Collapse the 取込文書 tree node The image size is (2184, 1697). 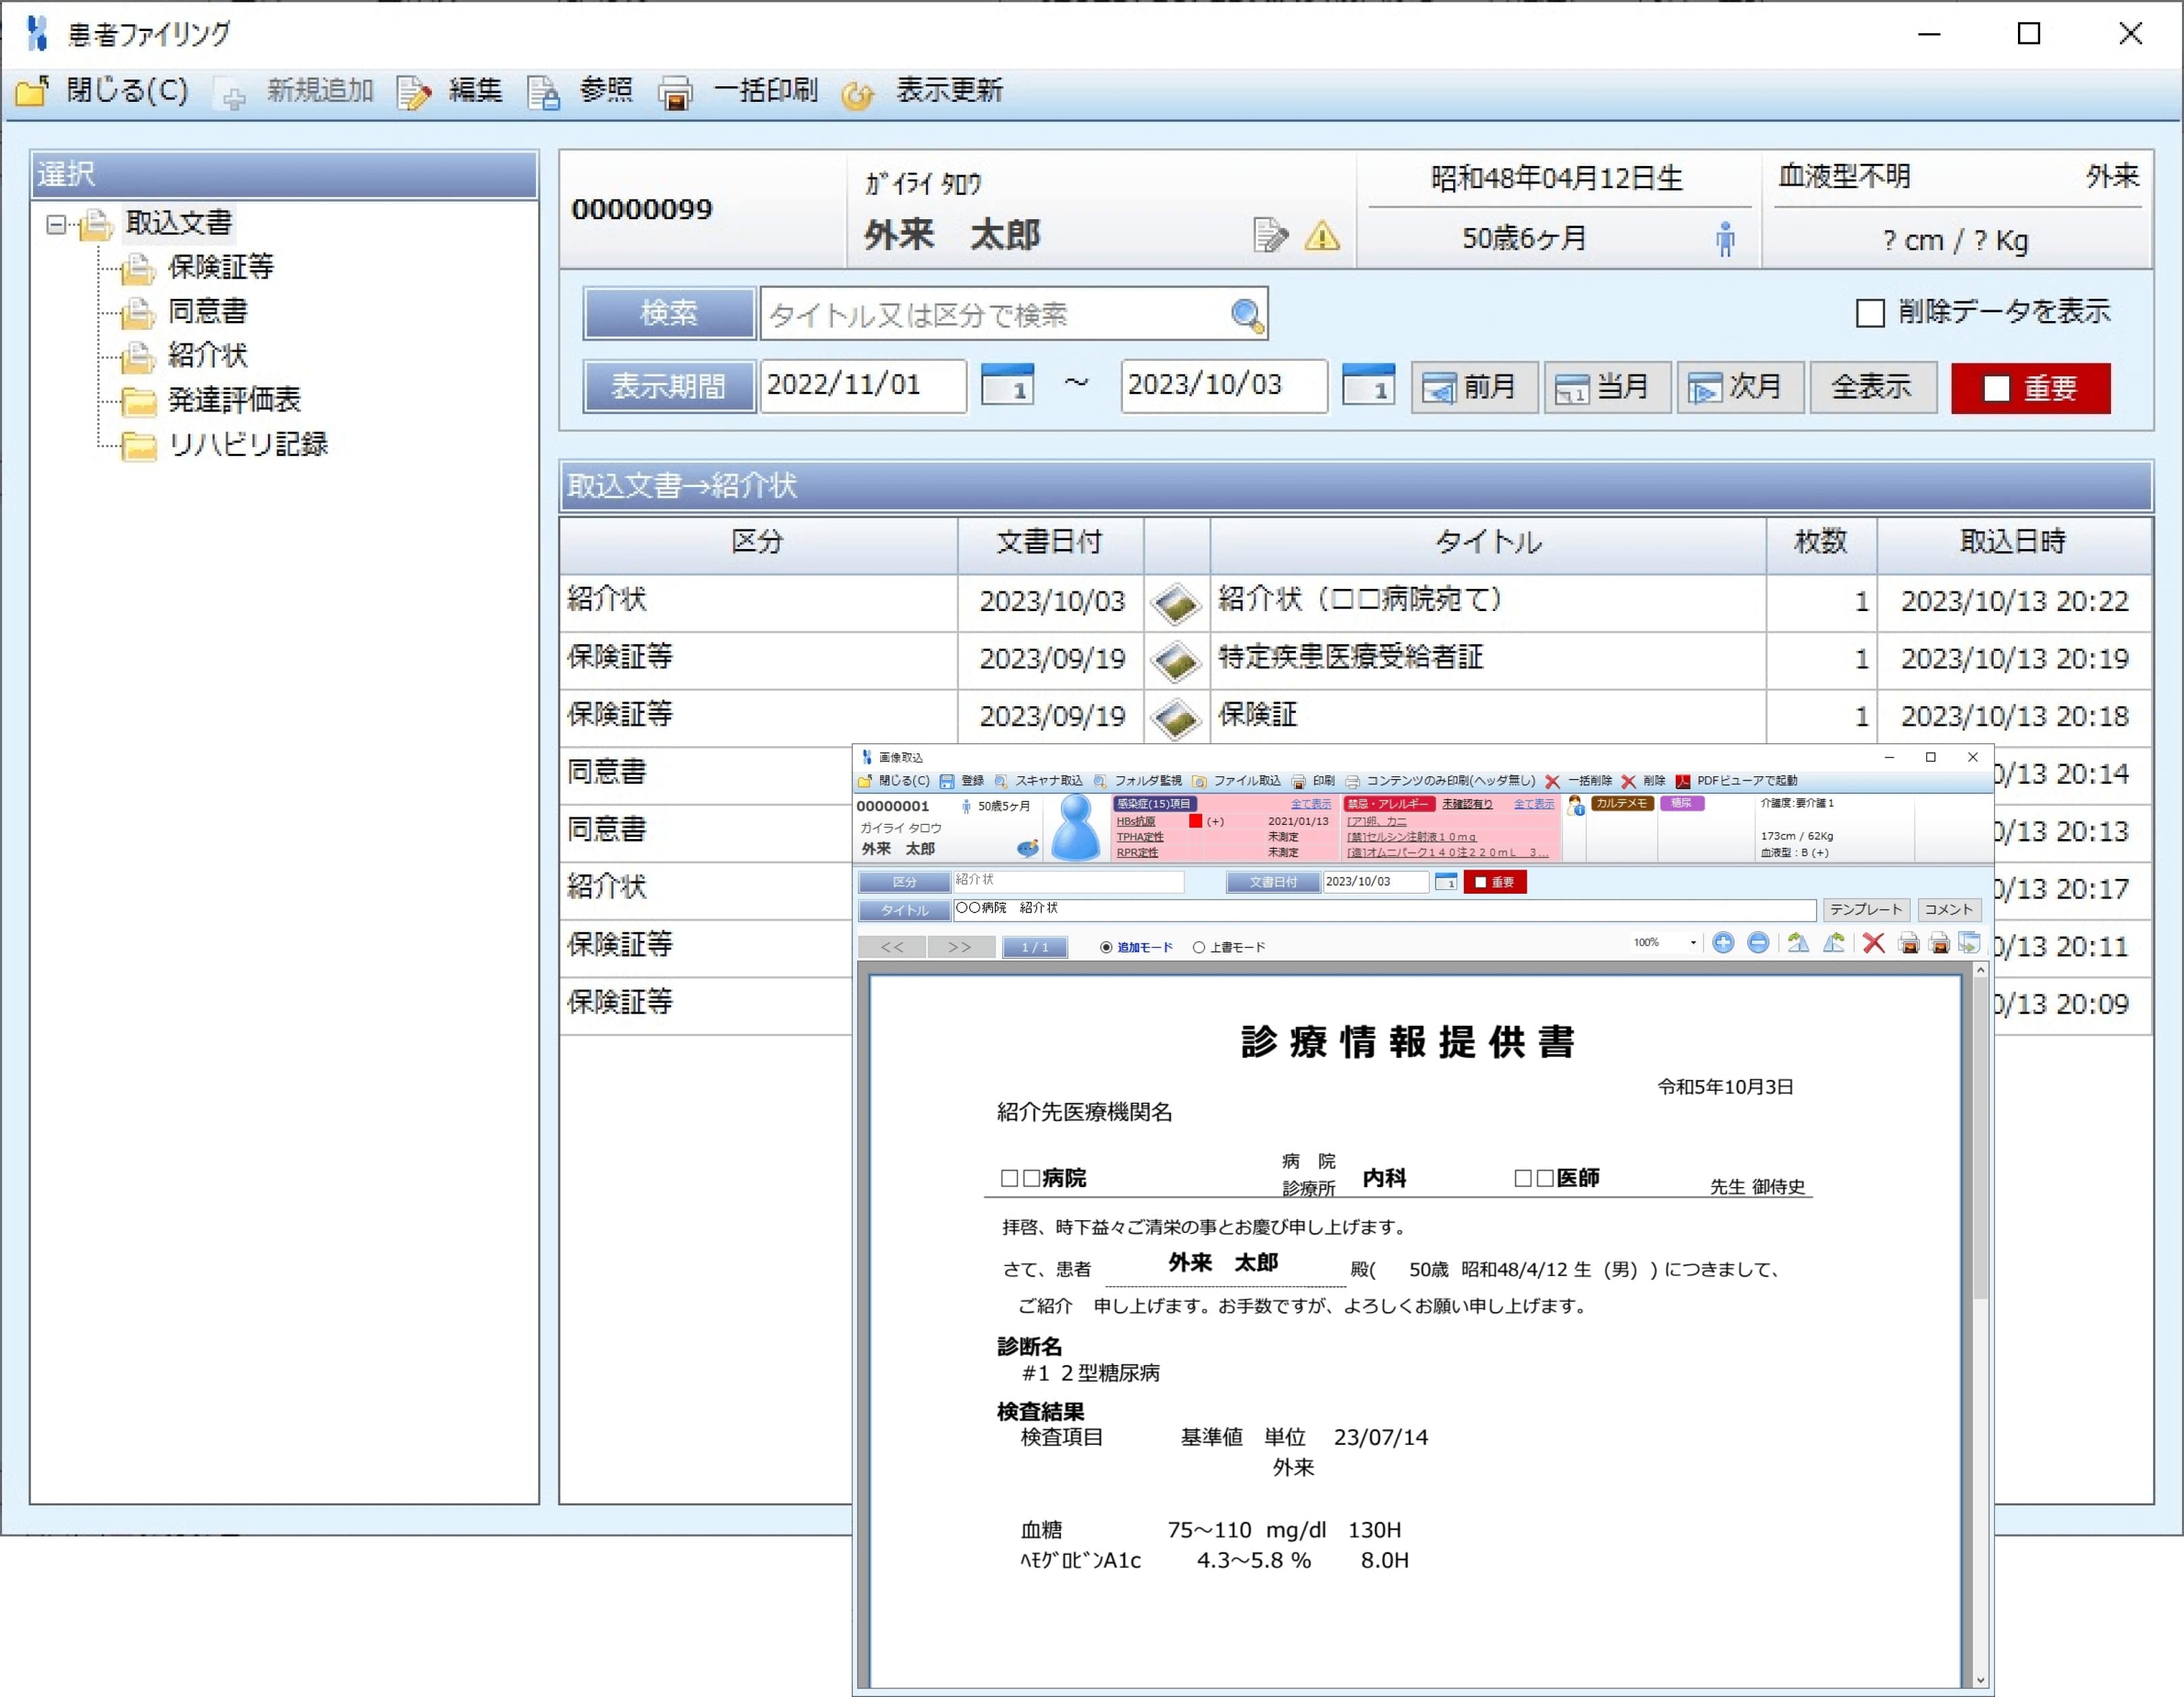(57, 224)
